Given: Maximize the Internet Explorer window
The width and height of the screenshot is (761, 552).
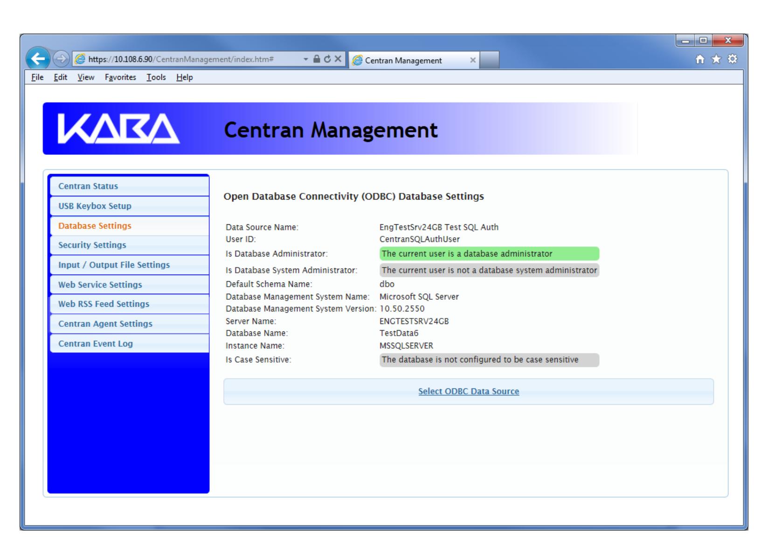Looking at the screenshot, I should point(702,41).
